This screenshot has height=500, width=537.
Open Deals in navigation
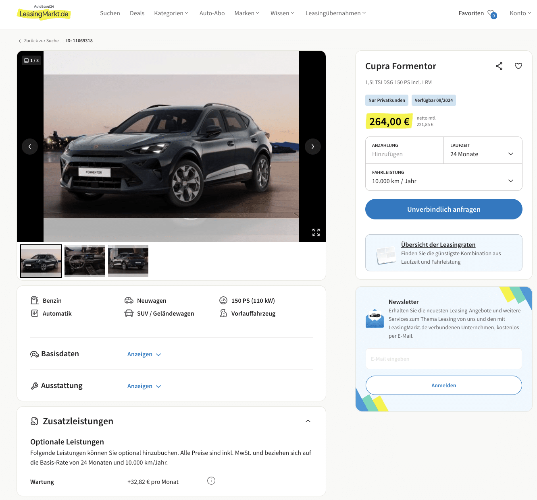137,13
